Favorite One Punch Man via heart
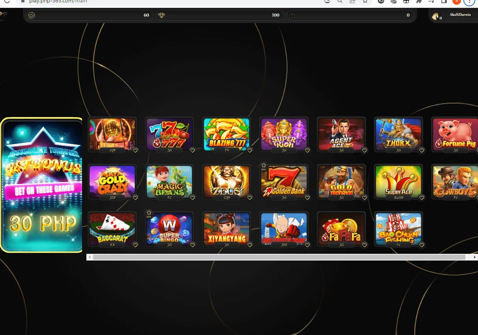 pos(307,245)
